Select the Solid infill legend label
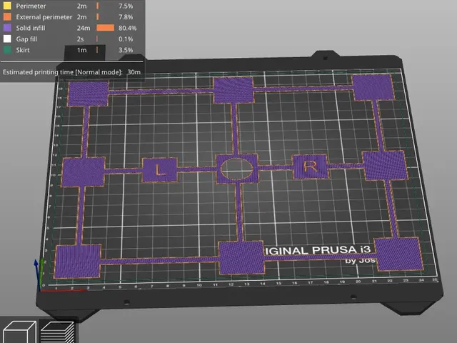The image size is (457, 343). click(31, 28)
